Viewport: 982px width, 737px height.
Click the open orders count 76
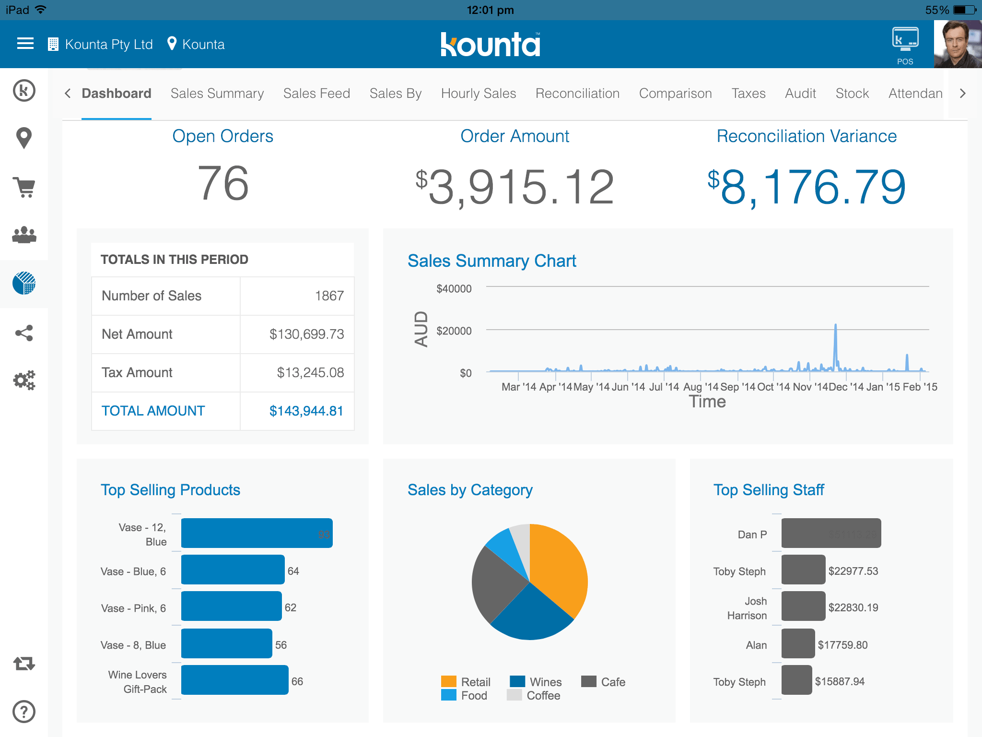click(x=223, y=183)
